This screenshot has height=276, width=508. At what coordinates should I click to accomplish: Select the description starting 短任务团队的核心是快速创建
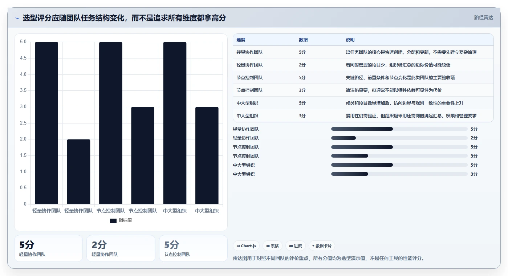tap(411, 52)
